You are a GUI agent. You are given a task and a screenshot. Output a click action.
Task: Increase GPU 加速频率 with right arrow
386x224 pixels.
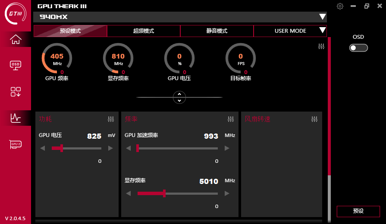click(x=227, y=148)
